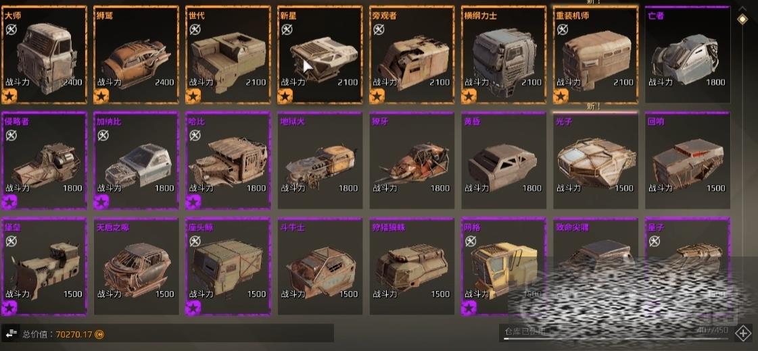Select the 新星 cabin card
This screenshot has width=758, height=351.
tap(320, 55)
